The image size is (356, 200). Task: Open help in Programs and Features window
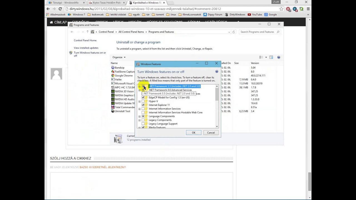click(x=279, y=57)
